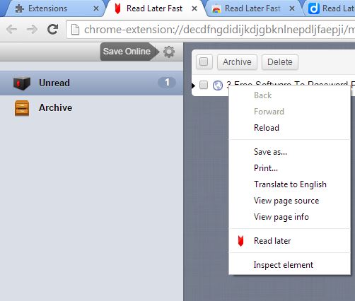
Task: Toggle the select-all checkbox in toolbar
Action: coord(204,62)
